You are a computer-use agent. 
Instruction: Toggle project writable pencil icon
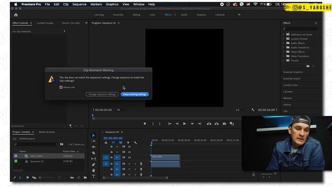15,178
